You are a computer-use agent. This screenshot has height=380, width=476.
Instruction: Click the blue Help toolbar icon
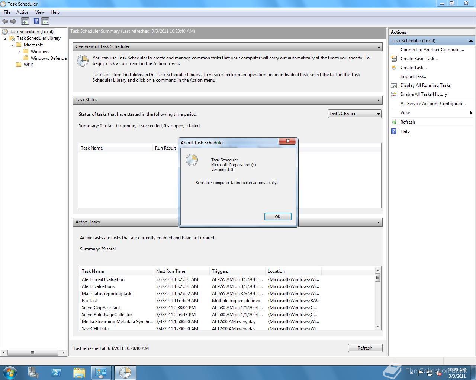[x=36, y=22]
